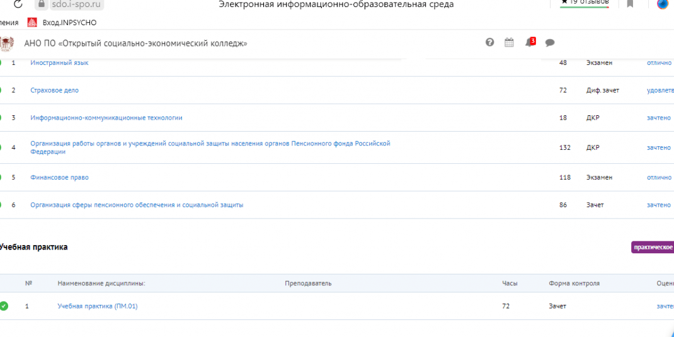The image size is (674, 337).
Task: Click the browser bookmark icon
Action: coord(629,4)
